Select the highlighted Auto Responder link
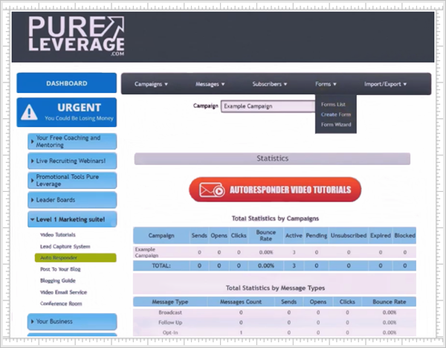 tap(75, 257)
